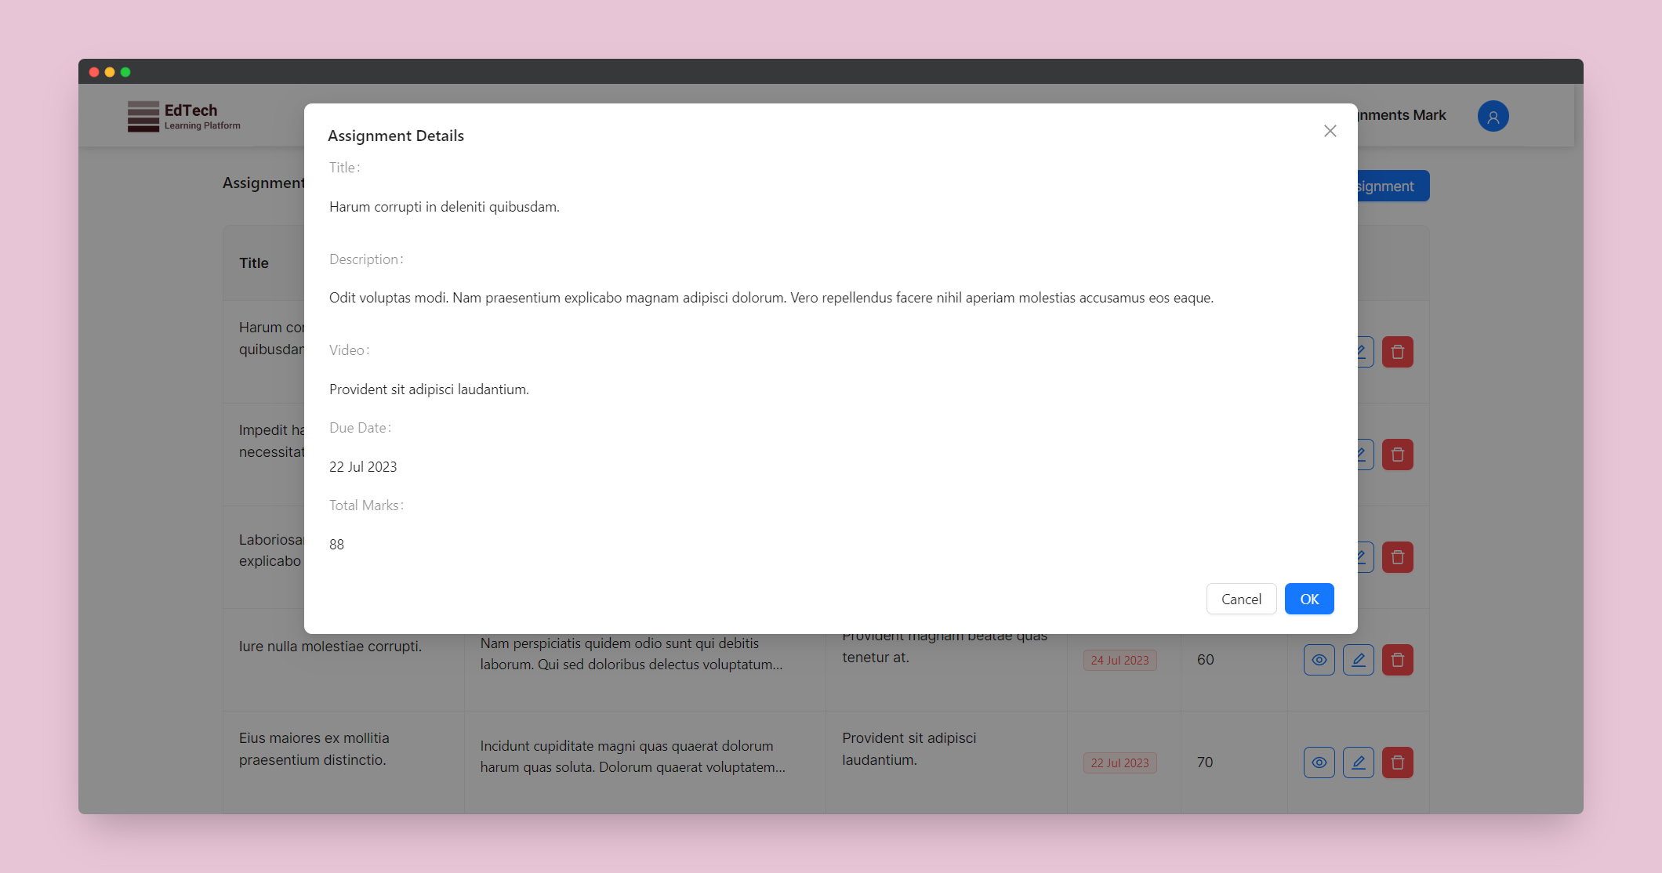View the Iure nulla molestiae assignment
1662x873 pixels.
pyautogui.click(x=1319, y=660)
